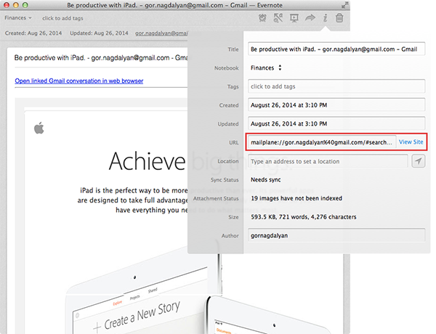Image resolution: width=436 pixels, height=334 pixels.
Task: Click the 'Created: Aug 26, 2014' header text
Action: click(x=33, y=33)
